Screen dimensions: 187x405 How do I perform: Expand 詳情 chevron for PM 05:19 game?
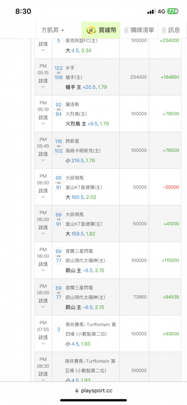[43, 124]
